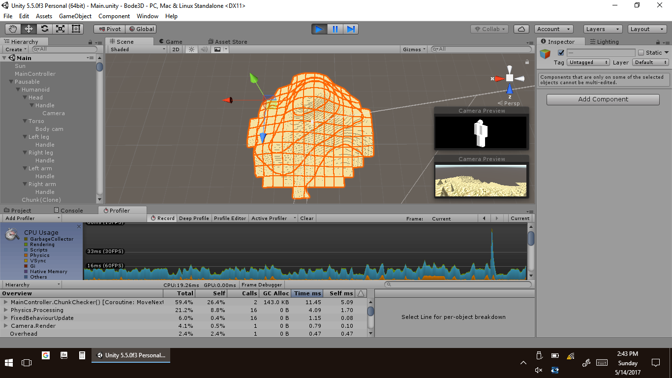Select the Move tool
Screen dimensions: 672x378
click(29, 29)
